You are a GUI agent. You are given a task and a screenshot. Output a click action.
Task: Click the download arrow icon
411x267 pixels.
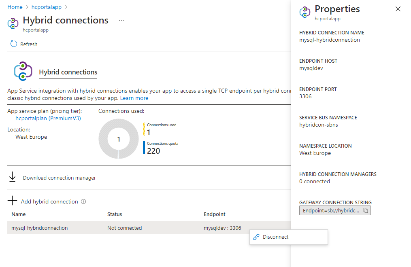(13, 177)
